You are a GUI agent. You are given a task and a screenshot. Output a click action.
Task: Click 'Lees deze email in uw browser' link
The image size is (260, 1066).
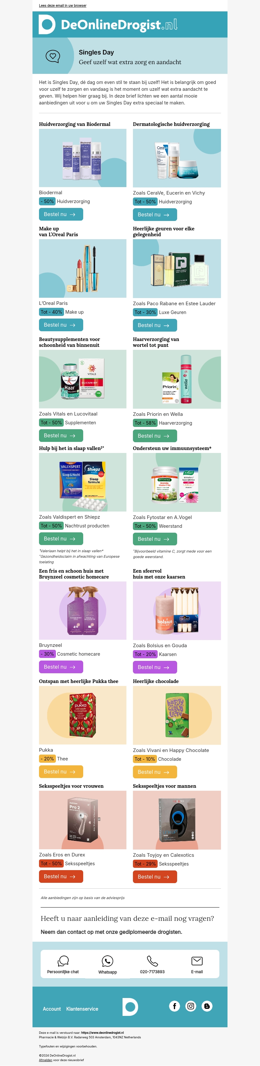click(62, 6)
